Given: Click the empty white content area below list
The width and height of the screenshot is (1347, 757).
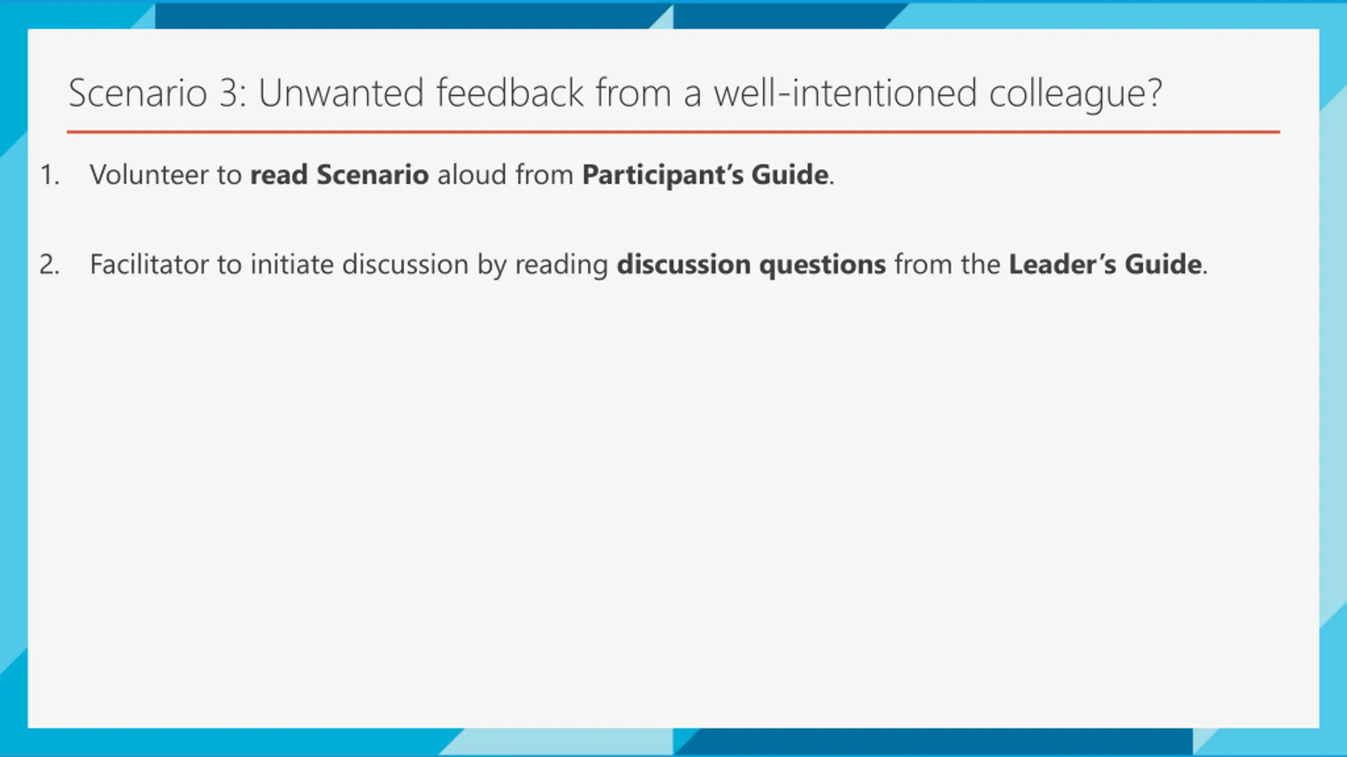Looking at the screenshot, I should click(673, 499).
